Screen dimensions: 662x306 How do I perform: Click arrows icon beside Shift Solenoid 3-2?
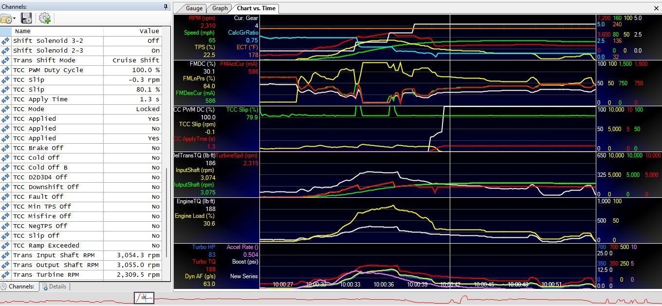tap(6, 41)
